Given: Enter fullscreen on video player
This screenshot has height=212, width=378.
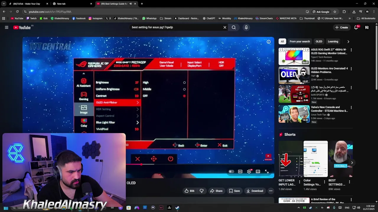Looking at the screenshot, I should tap(267, 171).
